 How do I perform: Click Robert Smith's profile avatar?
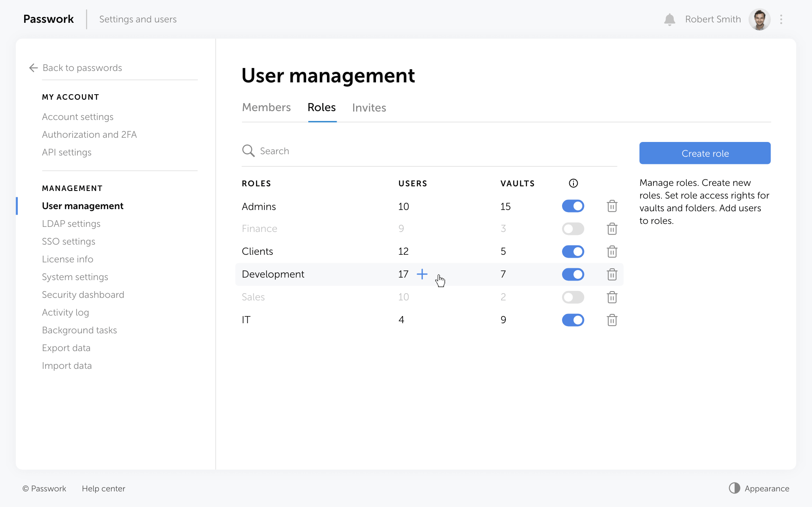tap(759, 19)
